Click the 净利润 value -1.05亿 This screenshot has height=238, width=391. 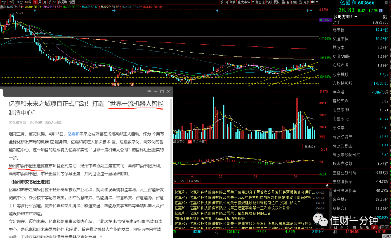[x=378, y=92]
